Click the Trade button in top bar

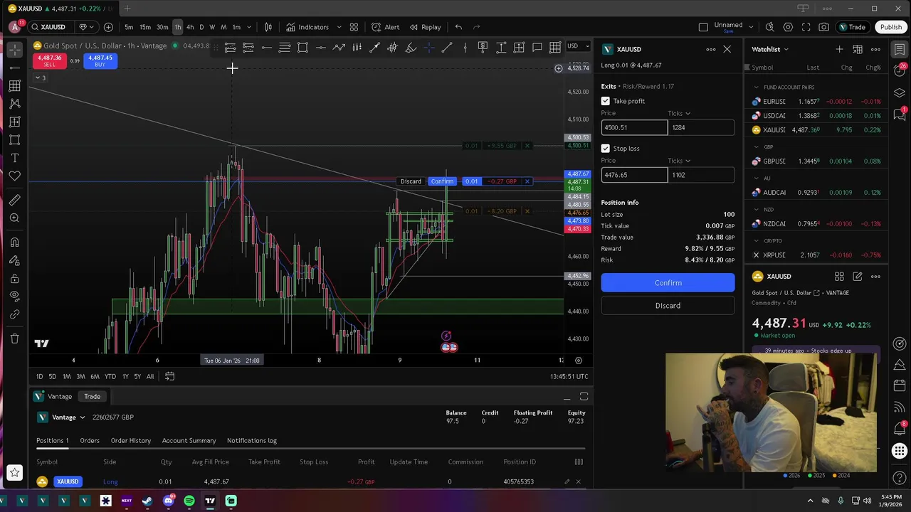tap(851, 27)
